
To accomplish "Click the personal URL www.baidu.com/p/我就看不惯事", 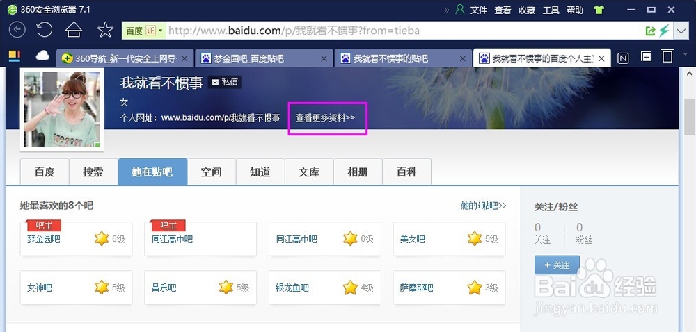I will pos(221,118).
